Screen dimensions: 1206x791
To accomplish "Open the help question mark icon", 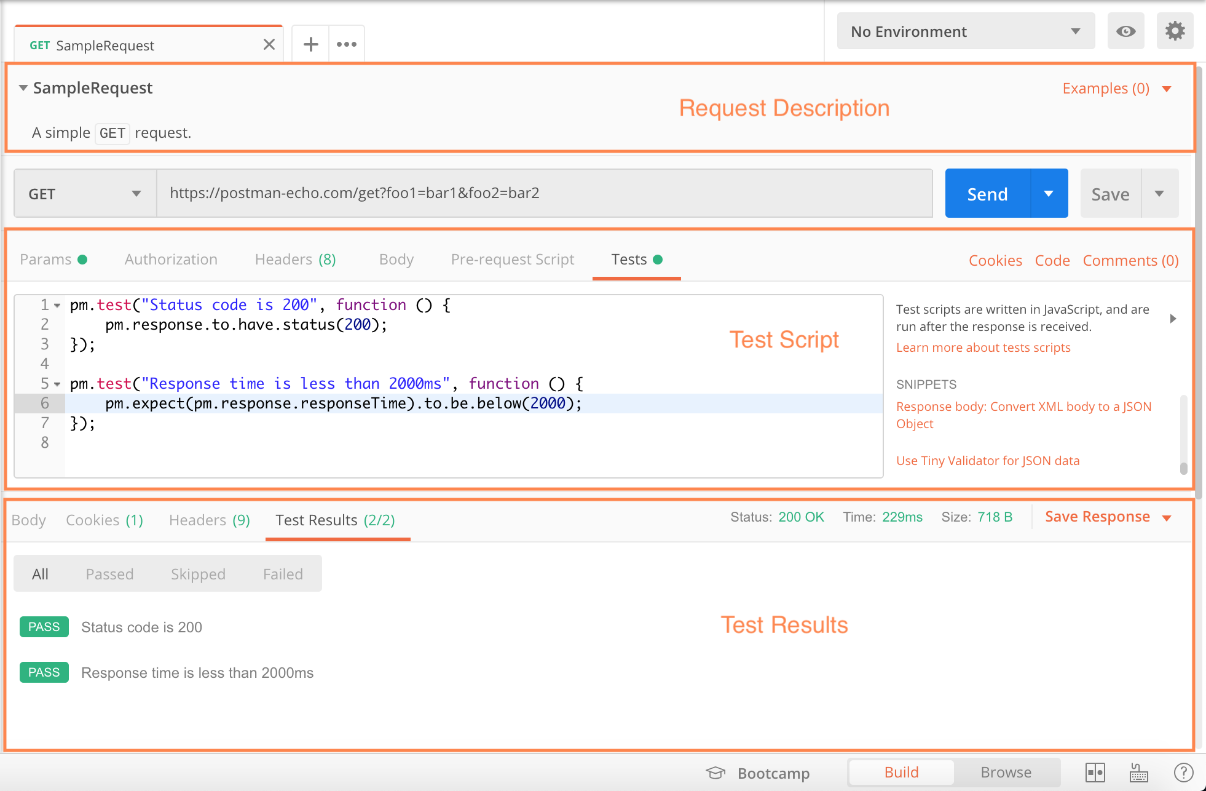I will (x=1183, y=773).
